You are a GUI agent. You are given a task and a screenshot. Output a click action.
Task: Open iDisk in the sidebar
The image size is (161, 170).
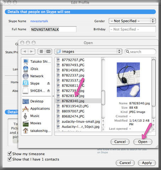(37, 69)
